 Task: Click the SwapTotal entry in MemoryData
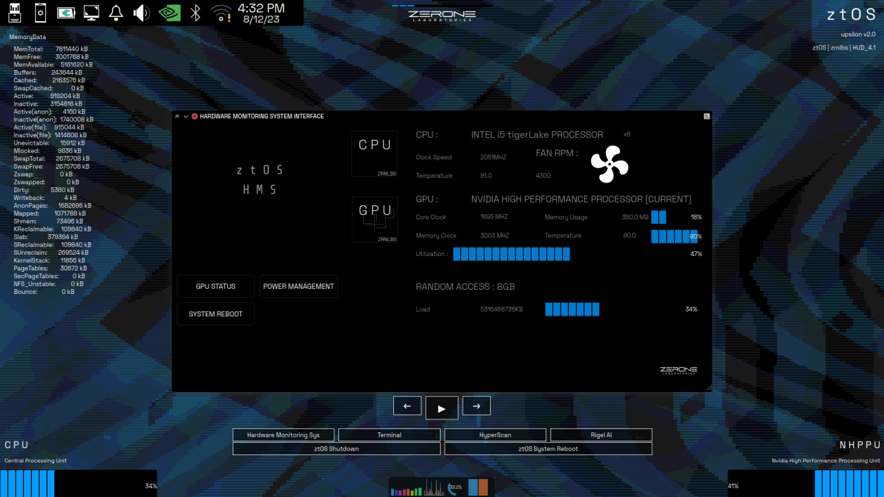pyautogui.click(x=51, y=159)
